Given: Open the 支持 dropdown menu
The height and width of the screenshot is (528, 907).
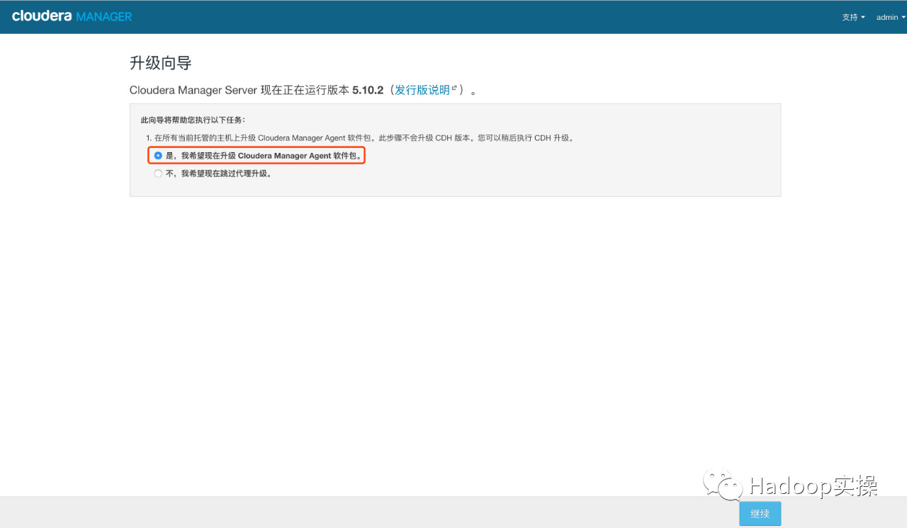Looking at the screenshot, I should pyautogui.click(x=853, y=17).
